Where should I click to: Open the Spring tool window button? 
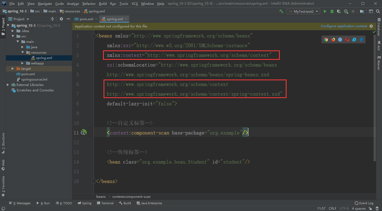pos(85,203)
